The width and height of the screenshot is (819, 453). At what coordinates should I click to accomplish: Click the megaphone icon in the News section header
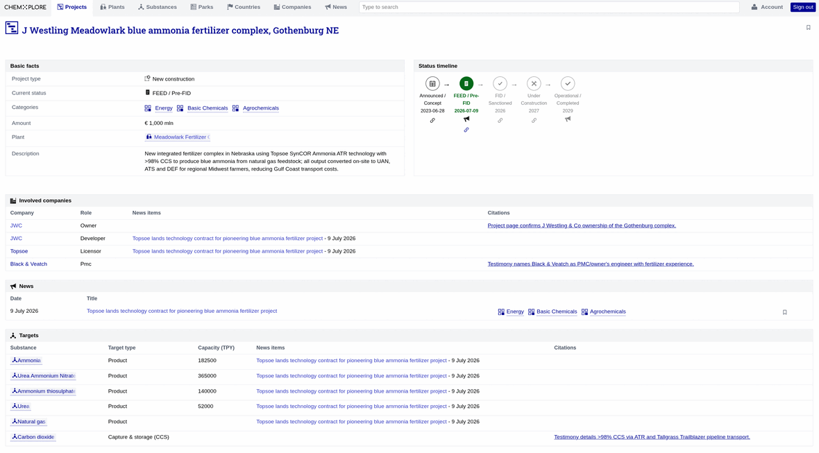13,287
